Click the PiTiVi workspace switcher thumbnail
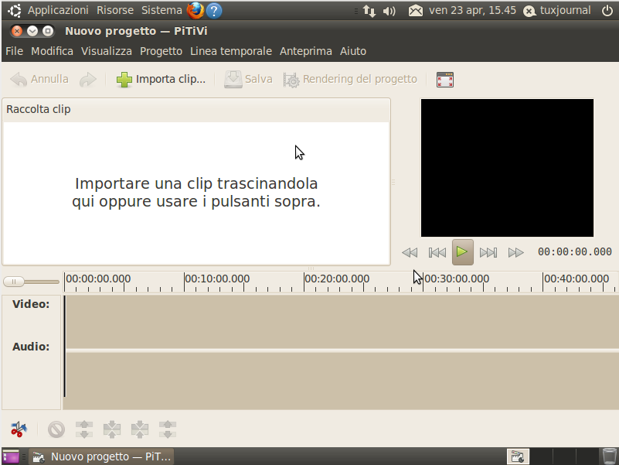The width and height of the screenshot is (619, 465). pos(518,456)
